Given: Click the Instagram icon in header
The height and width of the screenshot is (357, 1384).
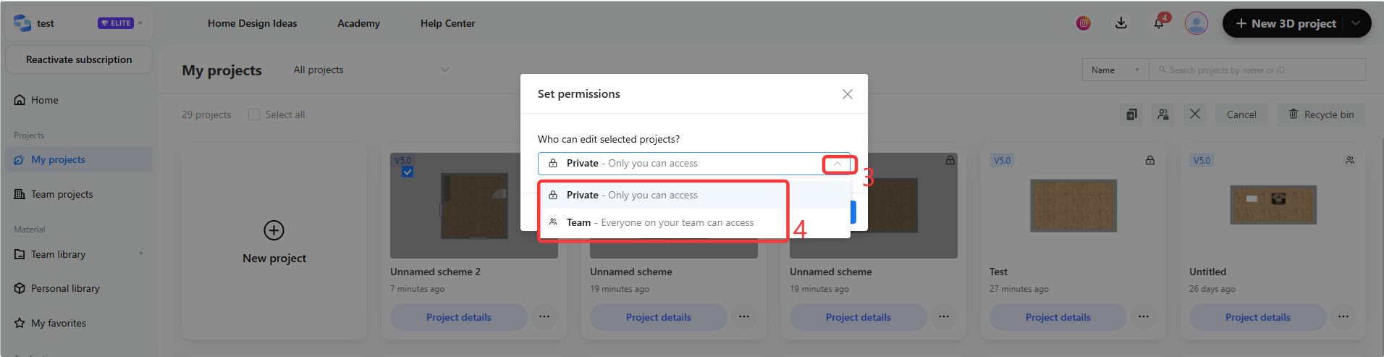Looking at the screenshot, I should [1084, 23].
